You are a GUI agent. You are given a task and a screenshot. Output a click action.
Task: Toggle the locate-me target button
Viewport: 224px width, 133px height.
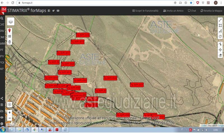point(10,104)
